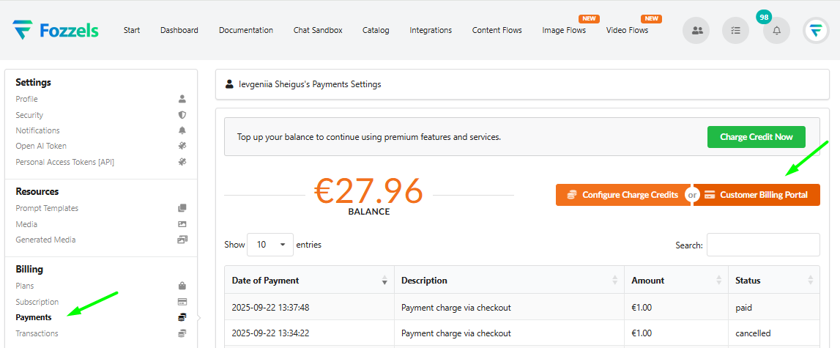Sort table by Amount column
Image resolution: width=840 pixels, height=348 pixels.
click(x=720, y=281)
